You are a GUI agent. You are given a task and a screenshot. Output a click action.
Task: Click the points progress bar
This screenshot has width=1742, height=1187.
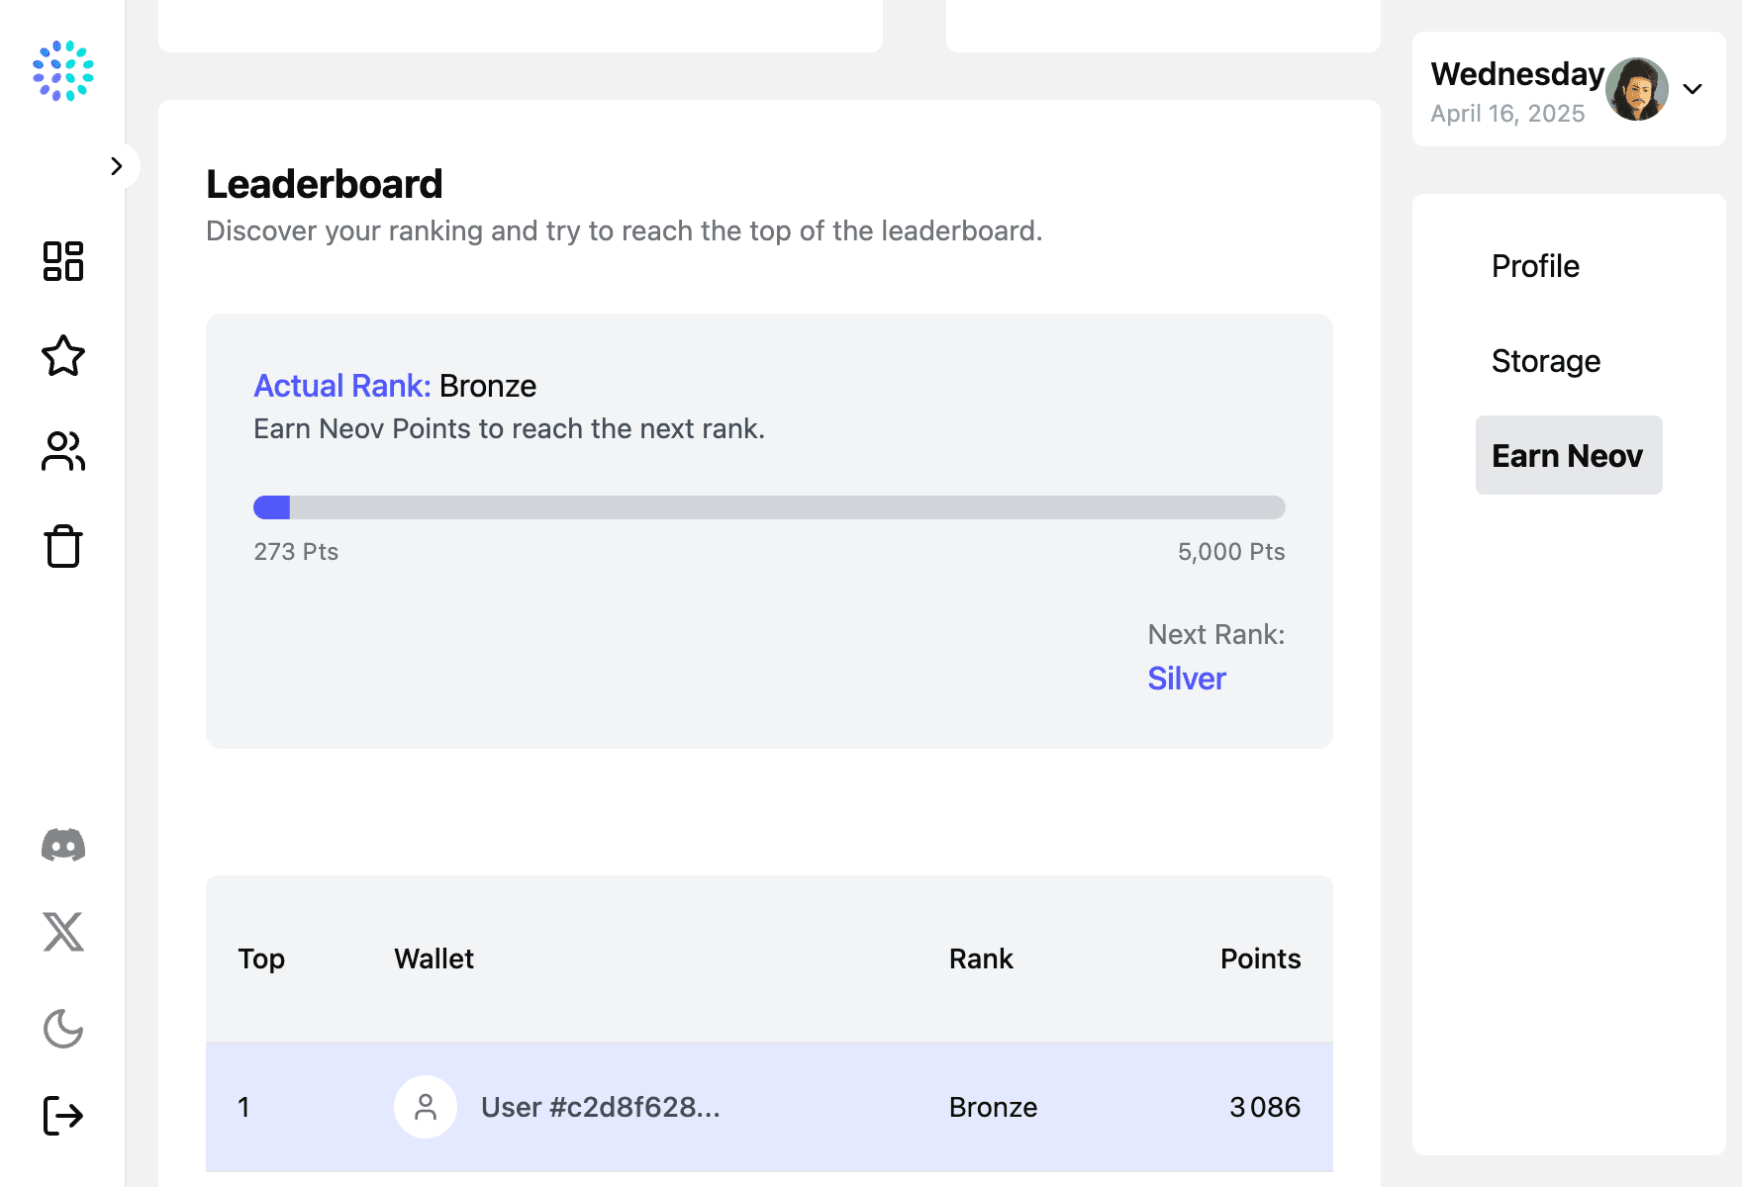click(x=769, y=506)
